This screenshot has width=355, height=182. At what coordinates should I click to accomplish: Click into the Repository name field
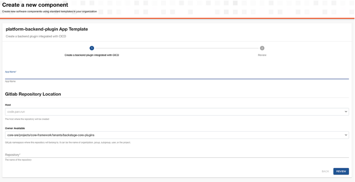[177, 155]
